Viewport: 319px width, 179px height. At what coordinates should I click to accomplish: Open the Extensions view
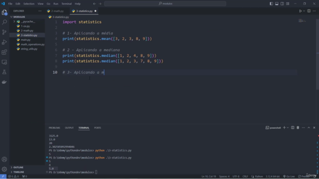[x=4, y=52]
